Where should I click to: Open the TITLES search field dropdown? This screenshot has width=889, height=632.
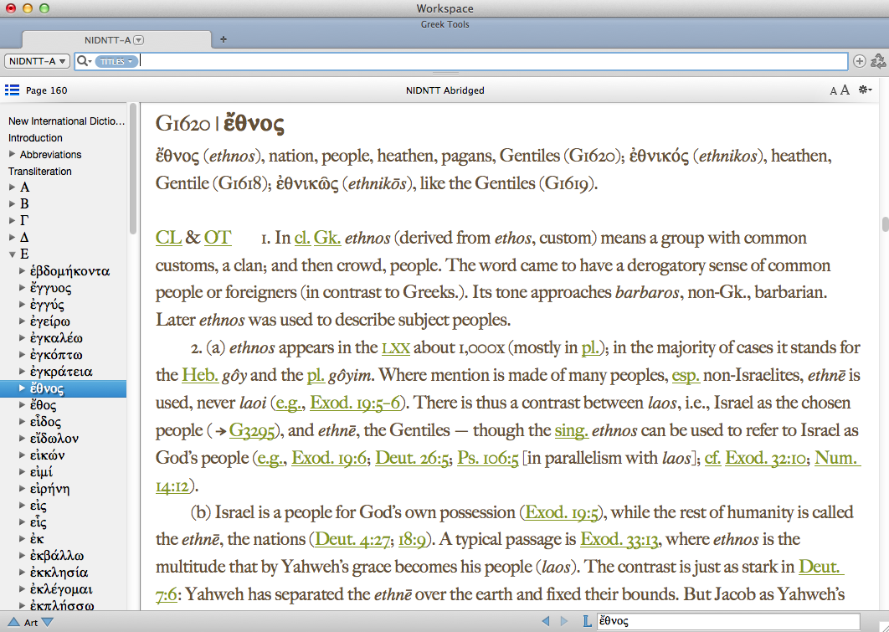pyautogui.click(x=116, y=61)
